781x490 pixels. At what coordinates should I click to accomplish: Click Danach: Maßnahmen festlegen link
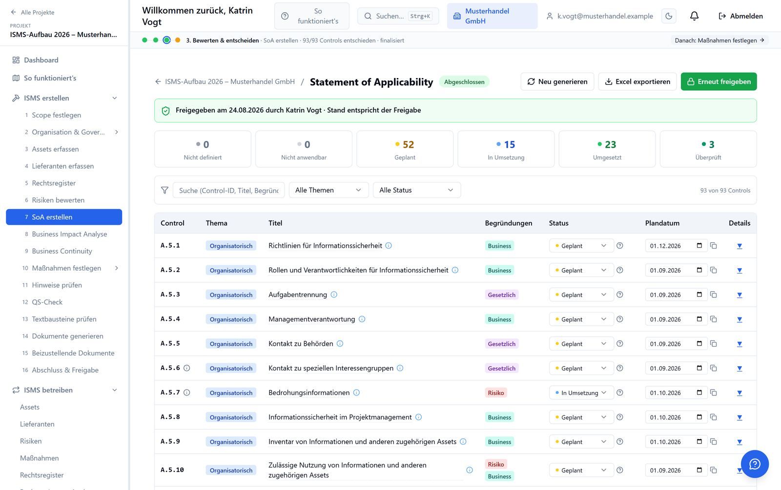(719, 40)
